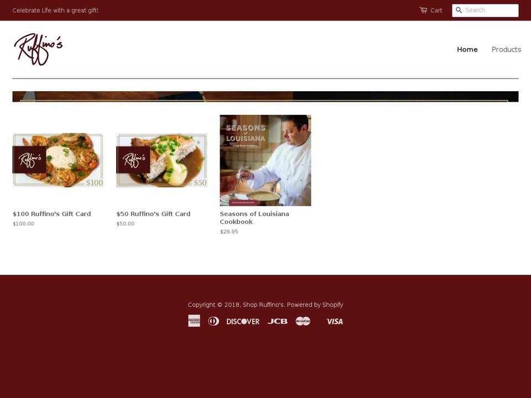Click the Diners Club payment icon
This screenshot has width=531, height=398.
[x=214, y=321]
